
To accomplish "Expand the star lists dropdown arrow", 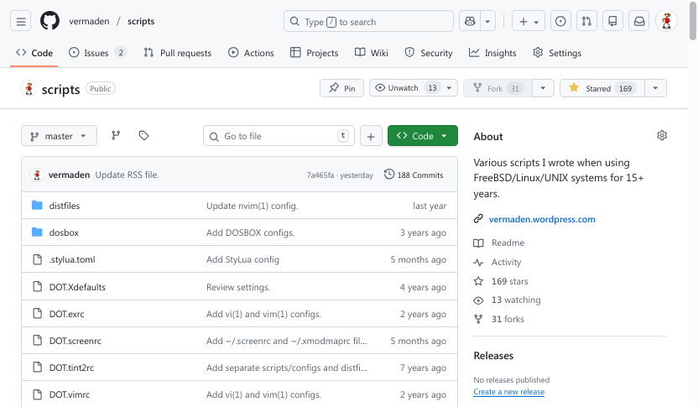I will point(655,88).
